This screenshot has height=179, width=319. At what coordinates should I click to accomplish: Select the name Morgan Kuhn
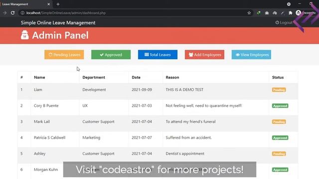[46, 170]
